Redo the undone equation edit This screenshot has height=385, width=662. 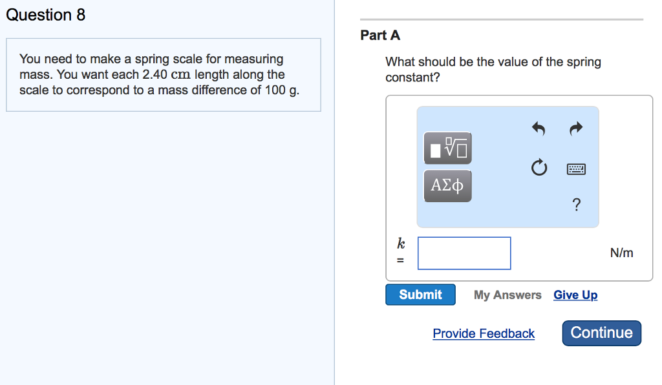(575, 129)
